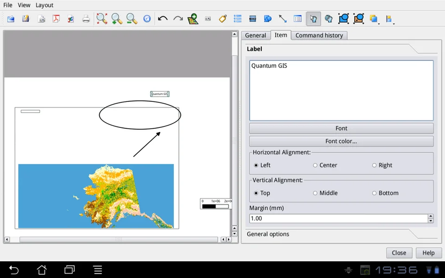Open the Add legend tool
The image size is (445, 278).
coord(237,19)
